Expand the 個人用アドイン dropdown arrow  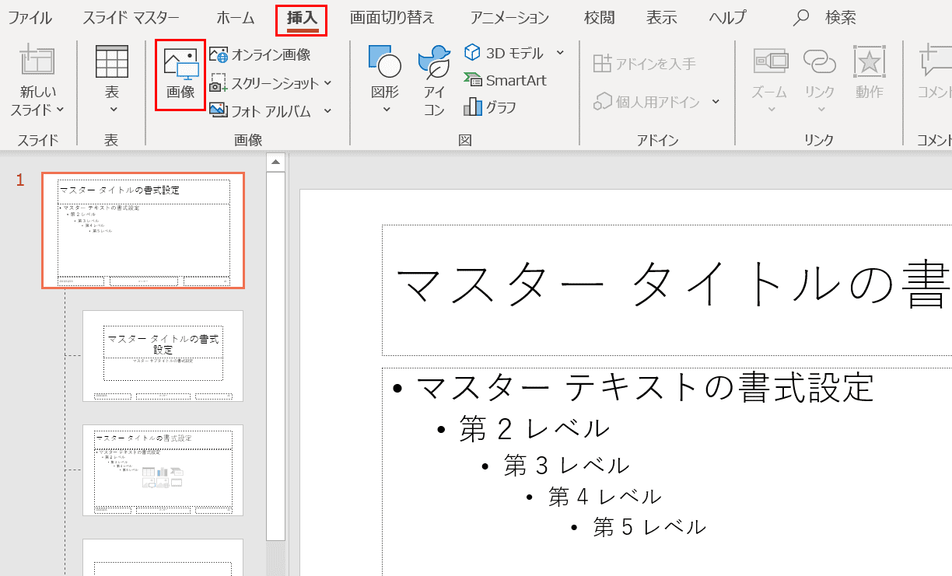click(x=716, y=102)
